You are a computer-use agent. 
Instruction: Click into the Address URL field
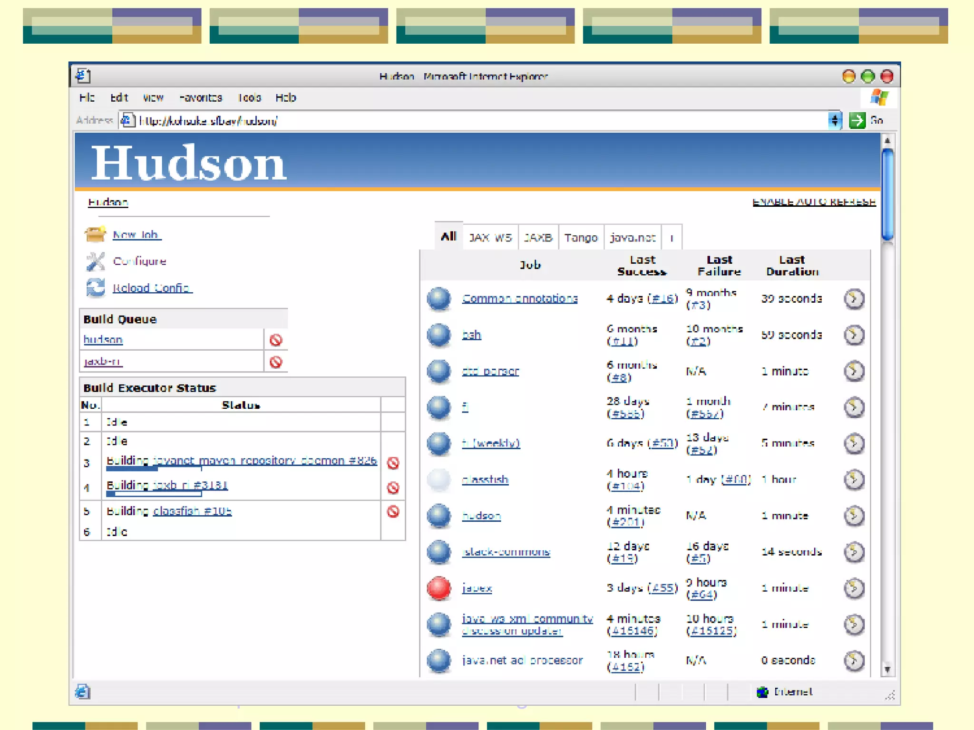pos(480,121)
